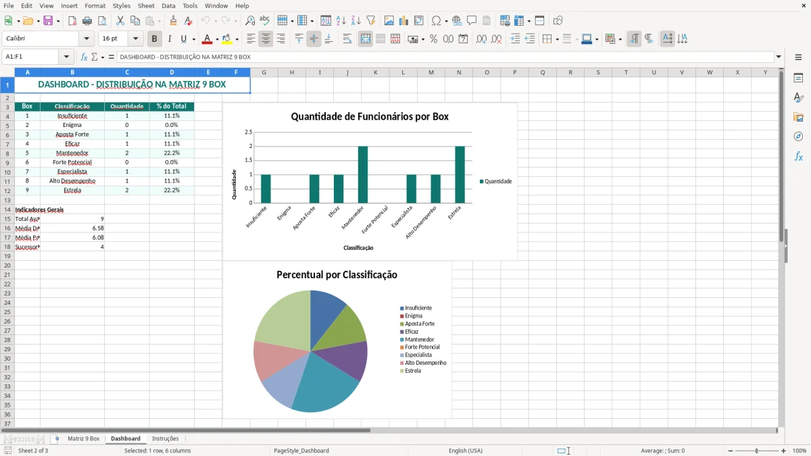This screenshot has width=811, height=456.
Task: Open the Font Name dropdown
Action: [x=87, y=39]
